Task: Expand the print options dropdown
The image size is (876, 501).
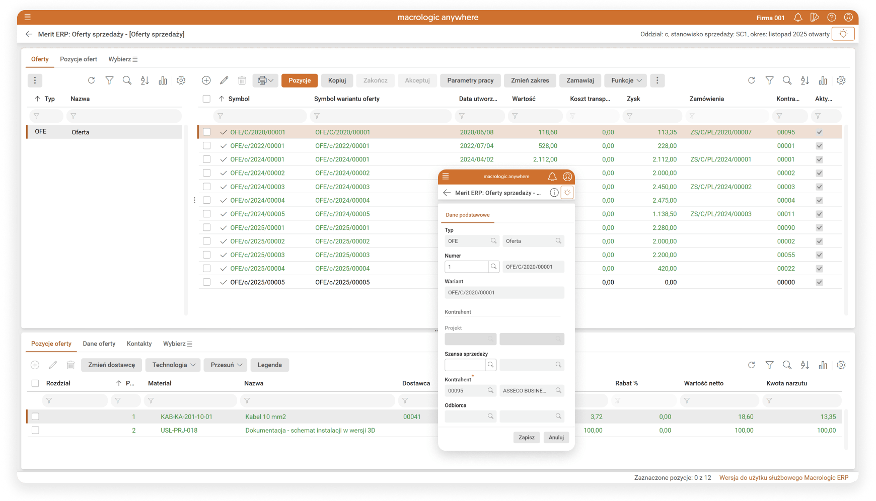Action: pyautogui.click(x=265, y=80)
